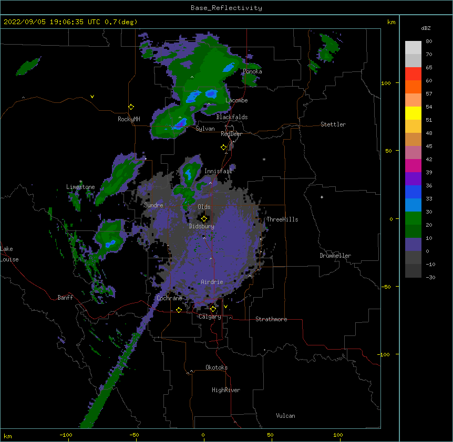Viewport: 453px width, 442px height.
Task: Click the Base_Reflectivity title
Action: 226,8
